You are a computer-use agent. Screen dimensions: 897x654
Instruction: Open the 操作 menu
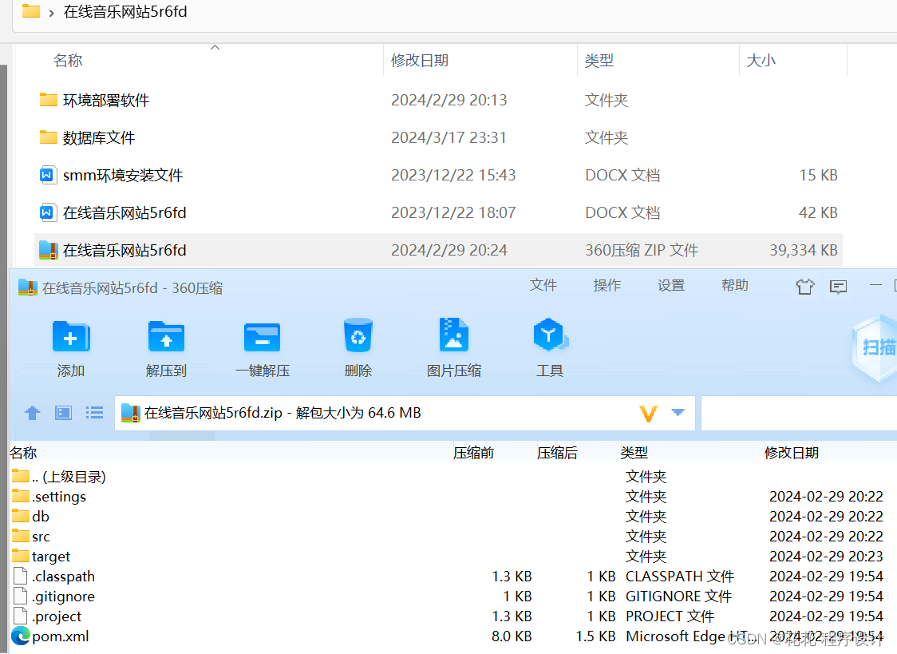[607, 285]
